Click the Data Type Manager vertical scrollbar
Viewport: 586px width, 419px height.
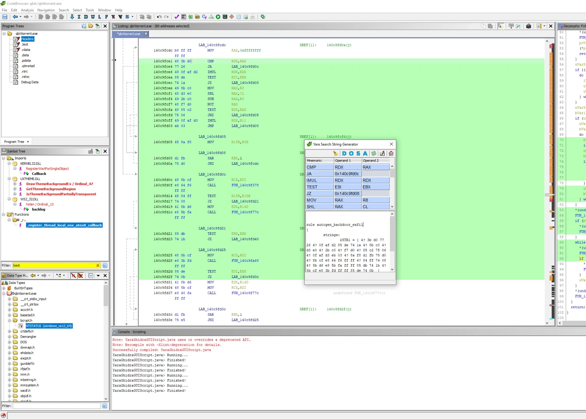pos(106,341)
